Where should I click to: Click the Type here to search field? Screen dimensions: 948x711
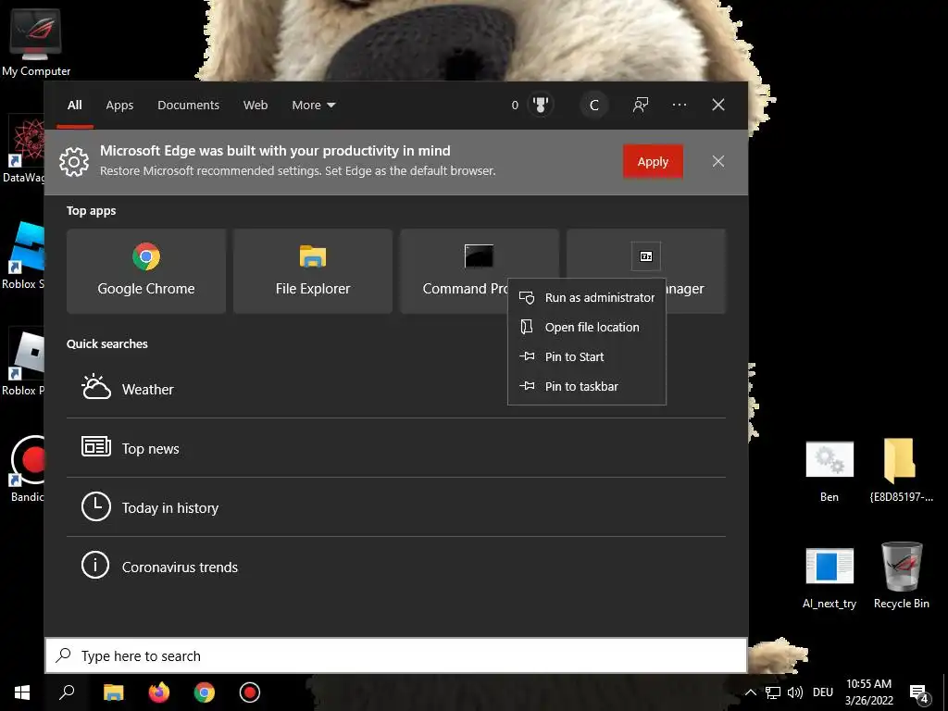[x=396, y=656]
